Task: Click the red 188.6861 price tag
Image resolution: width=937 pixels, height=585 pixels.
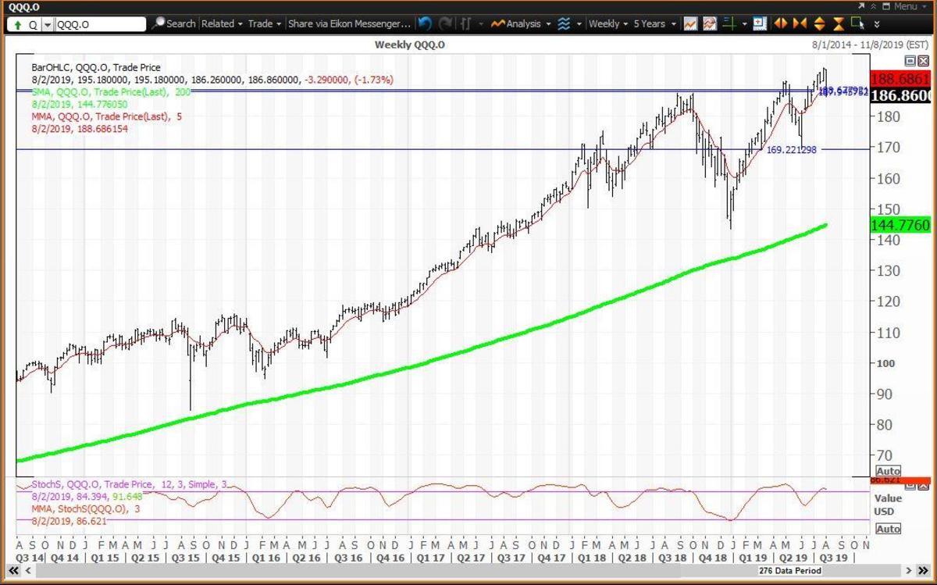Action: click(x=902, y=80)
